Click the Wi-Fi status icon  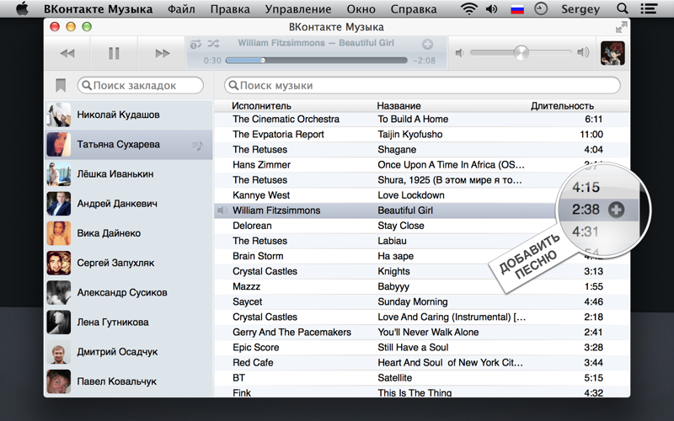pyautogui.click(x=469, y=8)
